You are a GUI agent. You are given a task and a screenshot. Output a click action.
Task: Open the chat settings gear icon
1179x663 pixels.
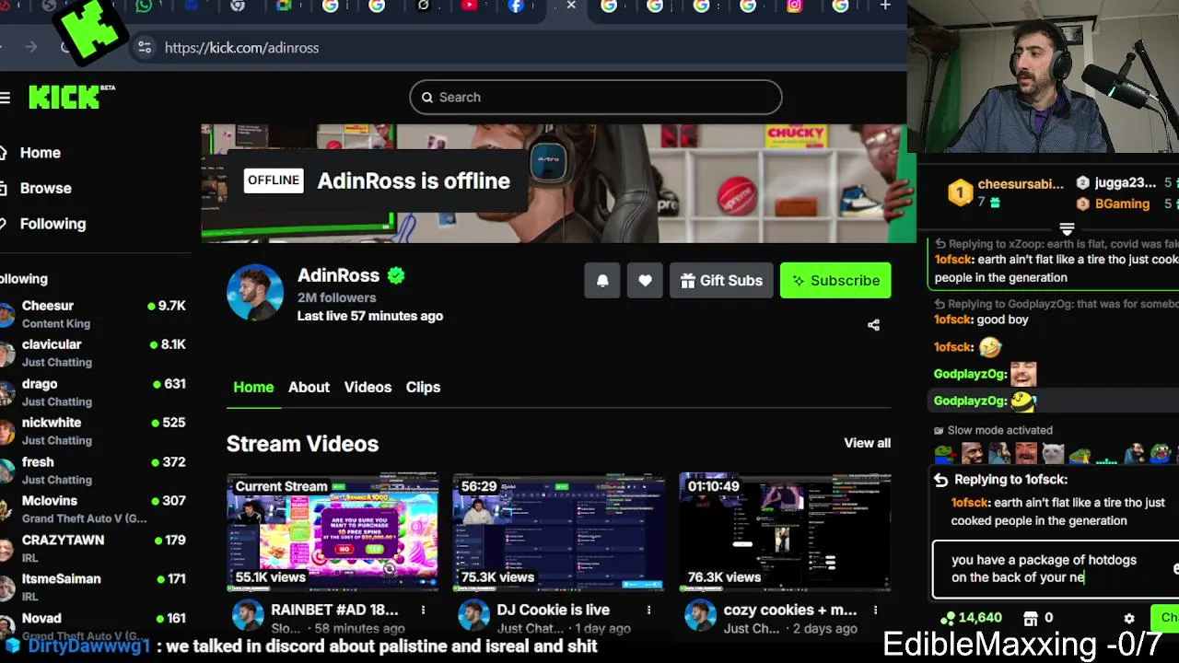point(1129,618)
